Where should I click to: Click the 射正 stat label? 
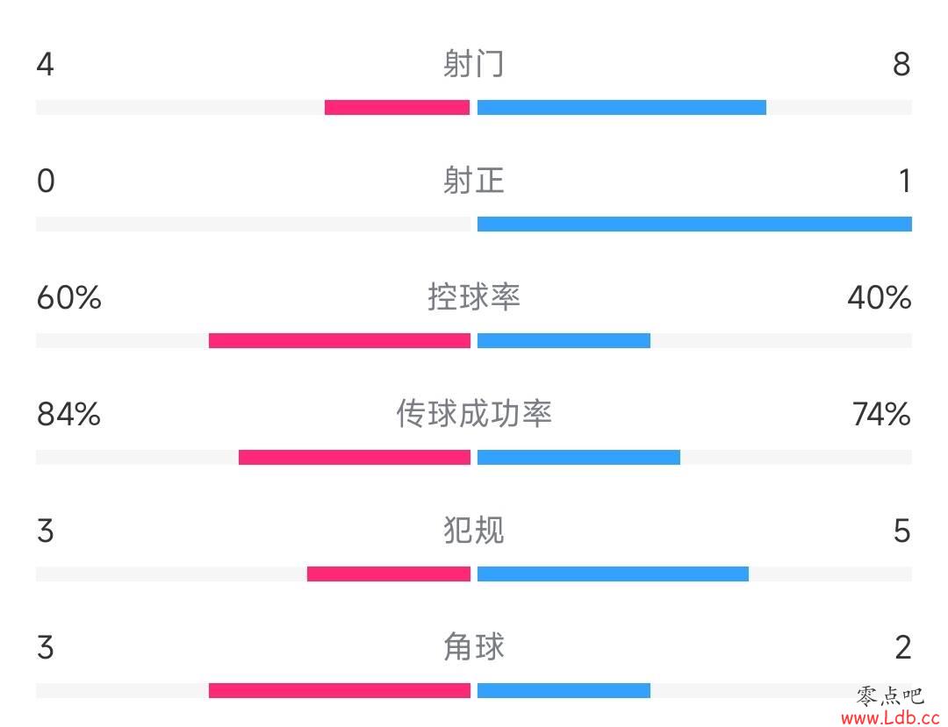(473, 181)
